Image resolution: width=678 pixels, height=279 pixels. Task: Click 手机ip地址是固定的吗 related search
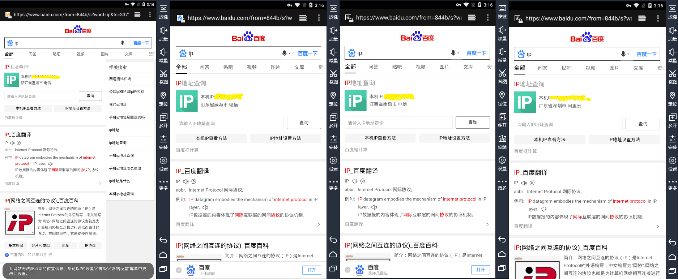click(x=127, y=117)
